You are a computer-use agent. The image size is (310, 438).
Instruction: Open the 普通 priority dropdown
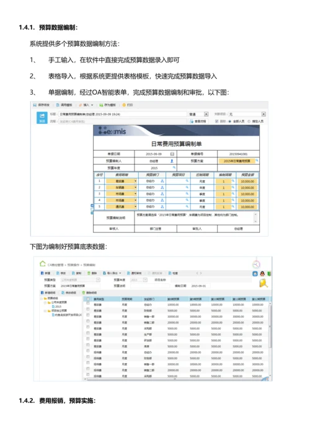[x=206, y=114]
